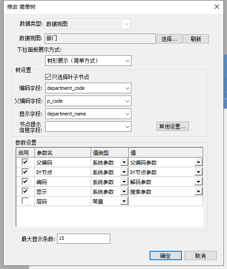Open 值类型 dropdown in 编码 row
The width and height of the screenshot is (227, 269).
124,182
